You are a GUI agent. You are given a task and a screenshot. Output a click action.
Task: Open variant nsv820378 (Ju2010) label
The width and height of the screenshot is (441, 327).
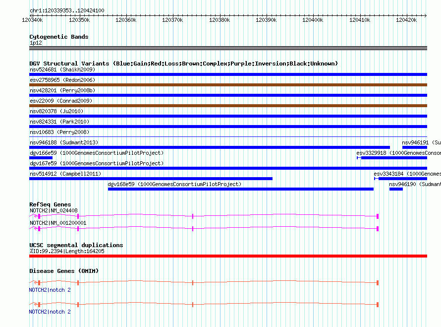coord(56,111)
